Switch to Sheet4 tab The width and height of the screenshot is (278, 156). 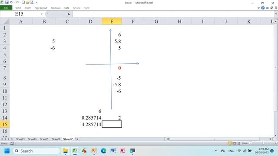32,139
